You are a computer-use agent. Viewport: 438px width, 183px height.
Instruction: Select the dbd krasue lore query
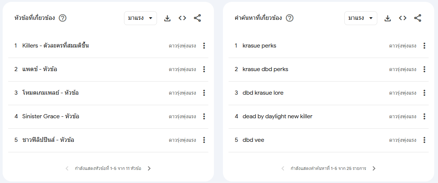pyautogui.click(x=263, y=93)
